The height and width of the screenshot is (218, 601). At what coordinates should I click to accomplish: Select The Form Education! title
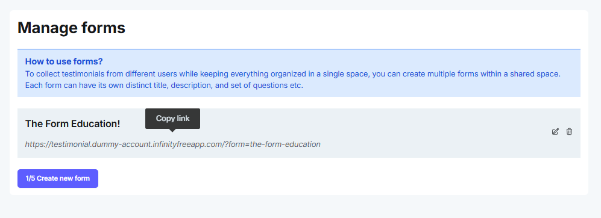click(72, 123)
